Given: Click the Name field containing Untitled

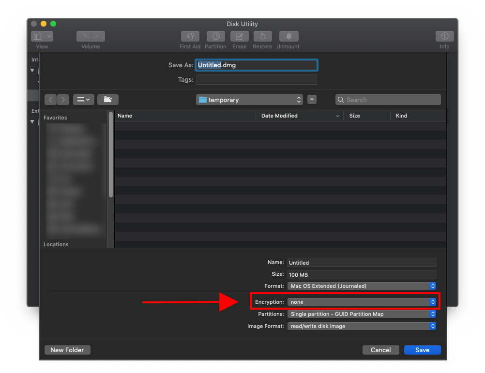Looking at the screenshot, I should 362,262.
